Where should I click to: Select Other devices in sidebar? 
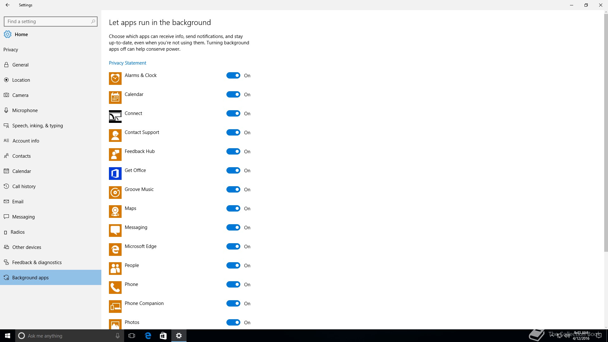(51, 247)
